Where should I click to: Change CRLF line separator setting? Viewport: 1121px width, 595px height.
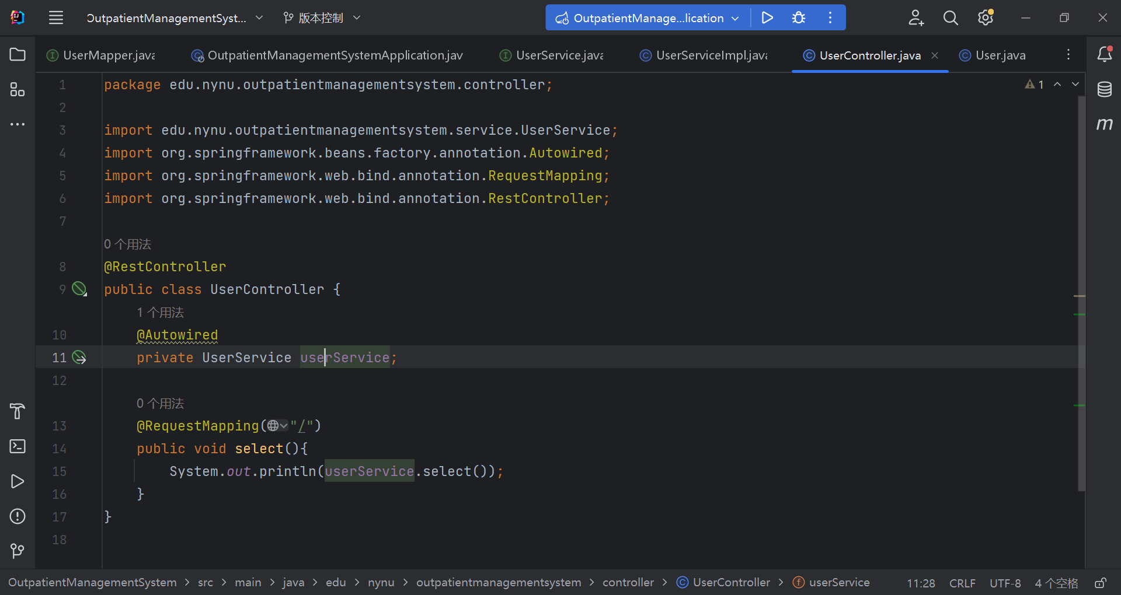962,583
